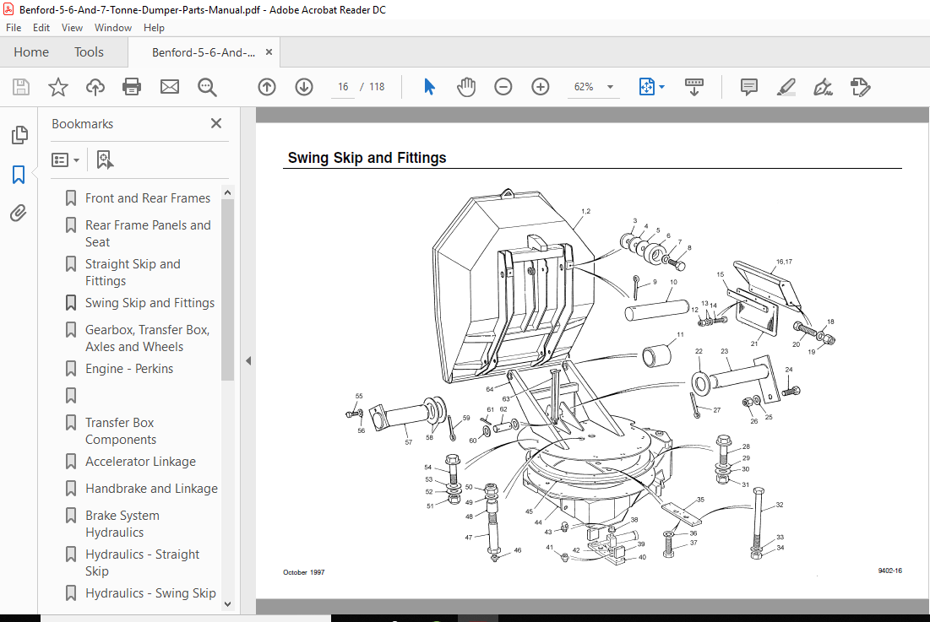Send the file by email envelope icon
The width and height of the screenshot is (930, 622).
click(170, 87)
